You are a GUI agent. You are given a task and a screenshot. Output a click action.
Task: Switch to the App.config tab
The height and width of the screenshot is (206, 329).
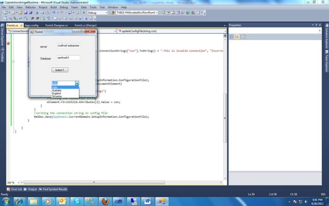(x=31, y=25)
